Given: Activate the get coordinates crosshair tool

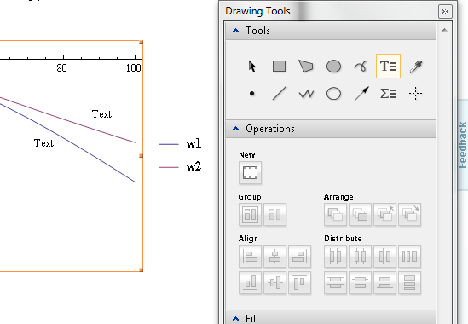Looking at the screenshot, I should pyautogui.click(x=415, y=94).
